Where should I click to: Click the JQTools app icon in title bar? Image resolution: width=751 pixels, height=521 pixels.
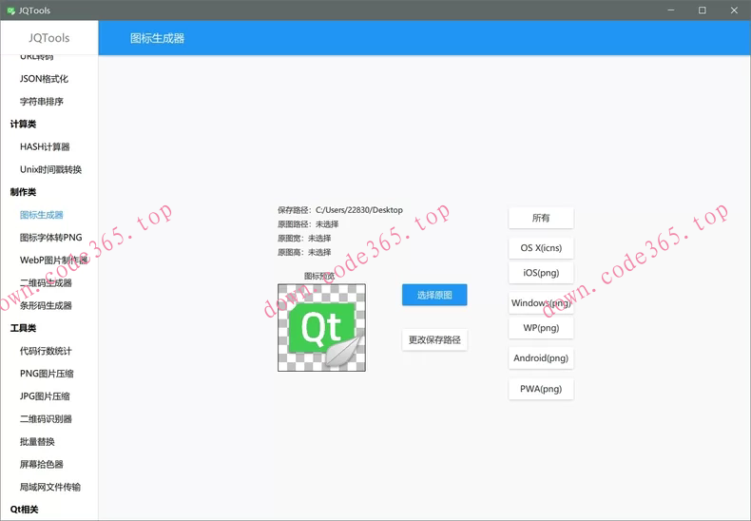(x=10, y=10)
